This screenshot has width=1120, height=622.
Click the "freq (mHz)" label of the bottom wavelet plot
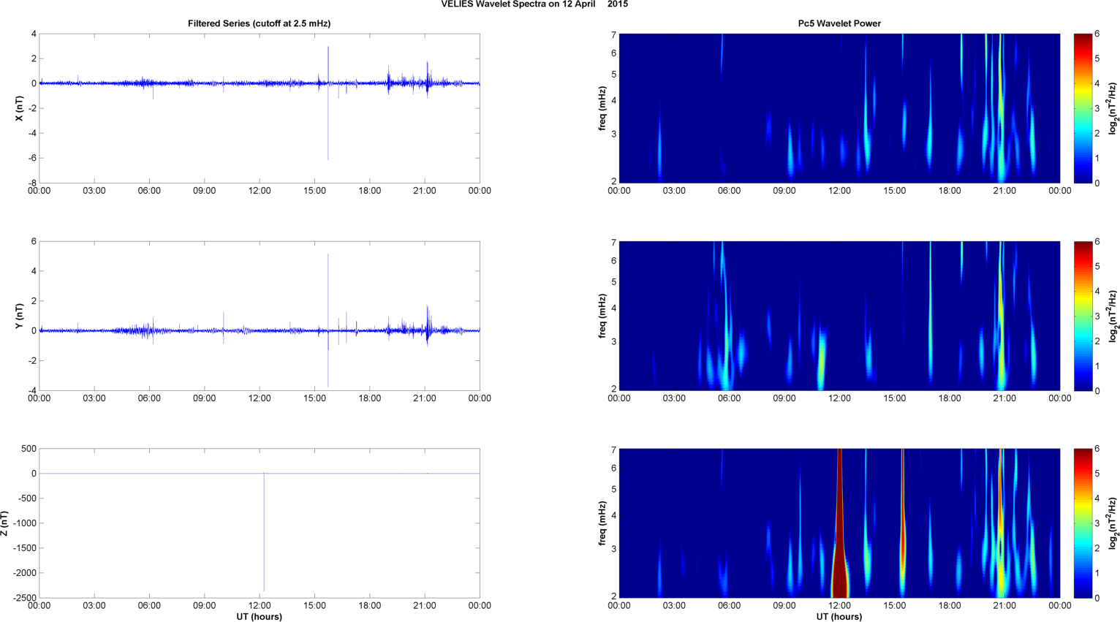tap(602, 523)
